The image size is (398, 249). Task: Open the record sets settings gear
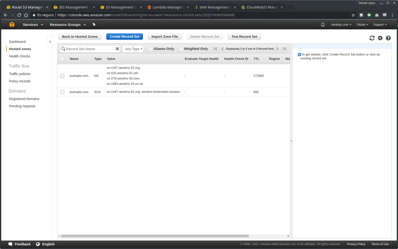tap(380, 38)
